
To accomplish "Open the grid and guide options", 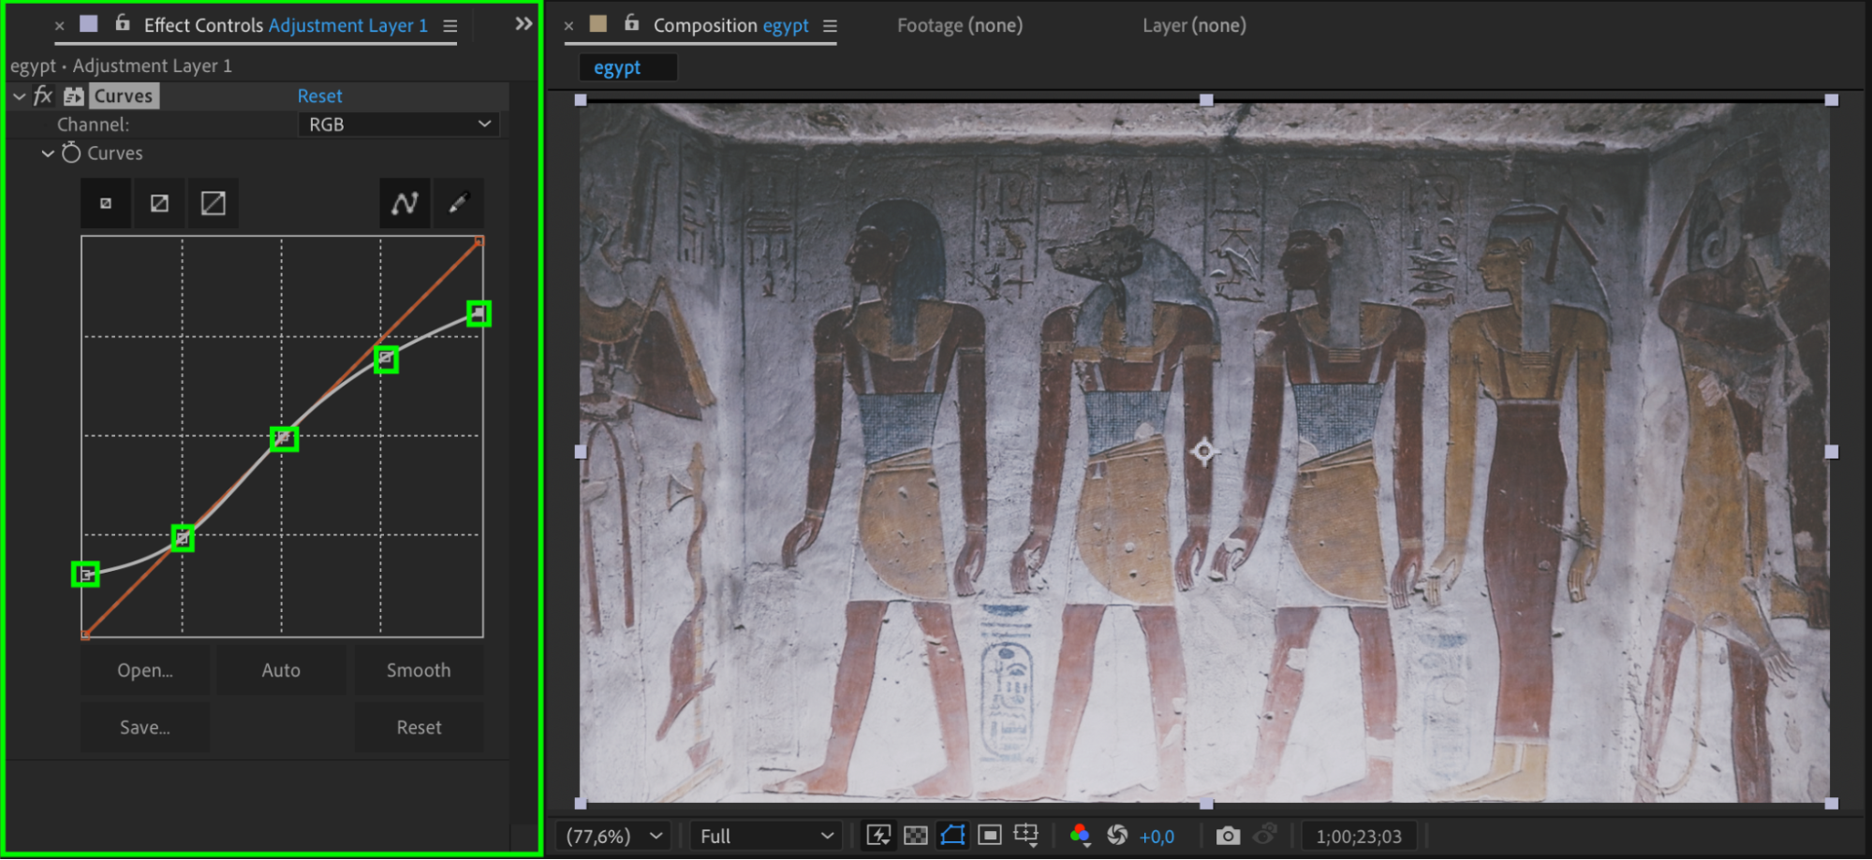I will [x=1026, y=836].
